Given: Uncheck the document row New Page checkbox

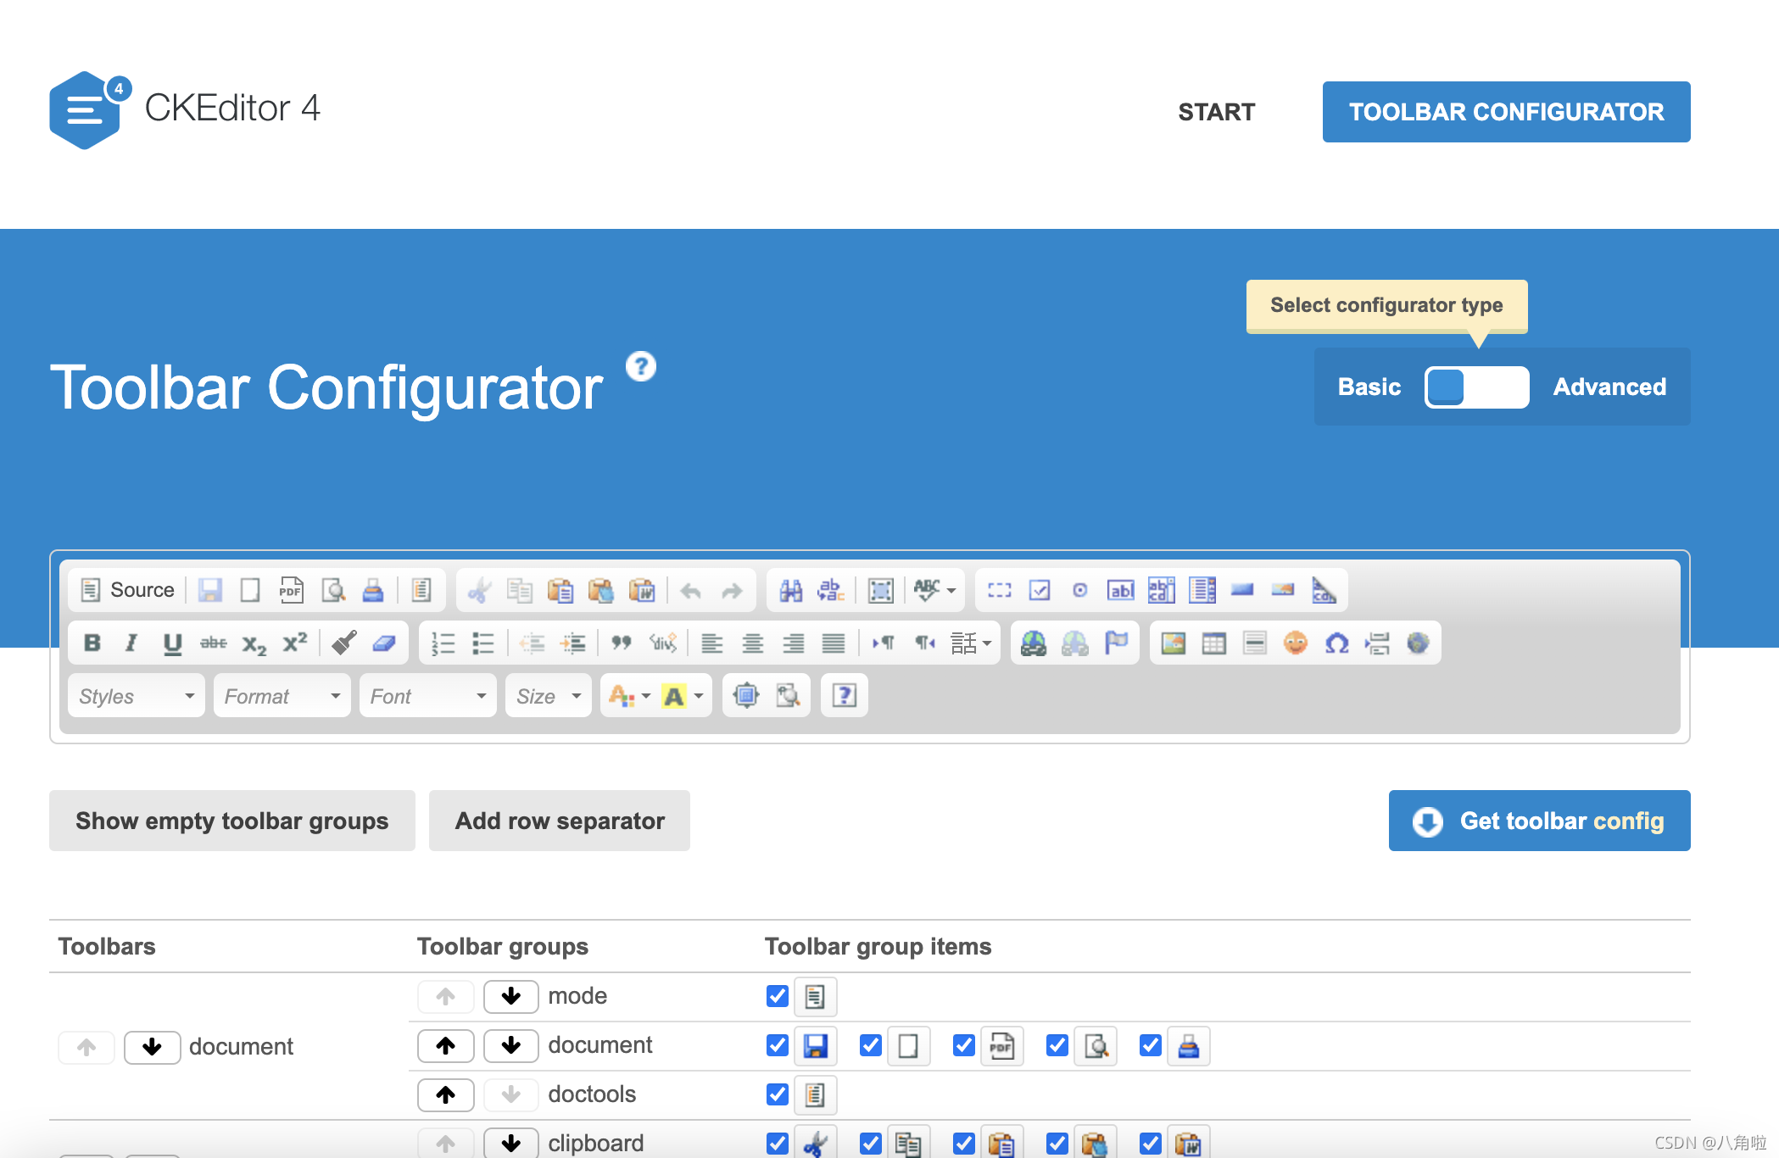Looking at the screenshot, I should pyautogui.click(x=870, y=1045).
